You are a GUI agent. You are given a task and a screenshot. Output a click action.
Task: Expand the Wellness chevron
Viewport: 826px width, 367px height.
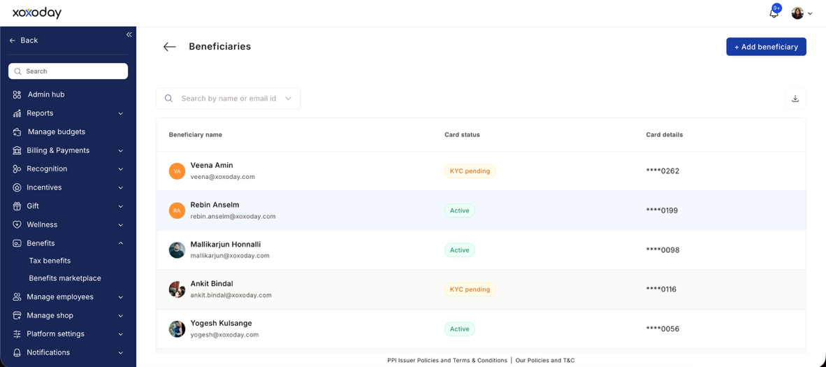[121, 224]
